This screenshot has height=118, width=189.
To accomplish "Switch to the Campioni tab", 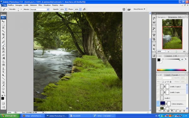I will 169,56.
